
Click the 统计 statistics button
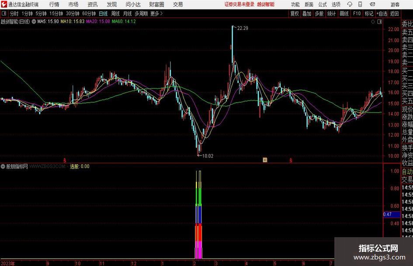tap(331, 14)
